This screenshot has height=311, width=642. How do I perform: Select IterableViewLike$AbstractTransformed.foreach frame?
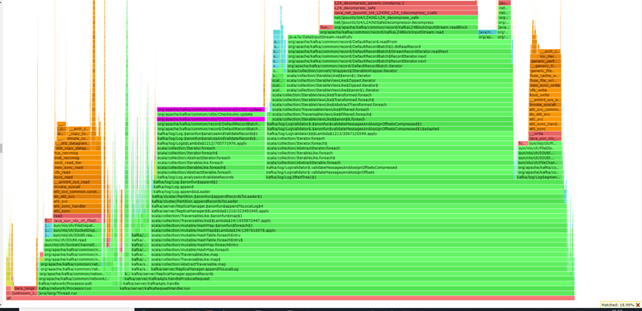[392, 105]
